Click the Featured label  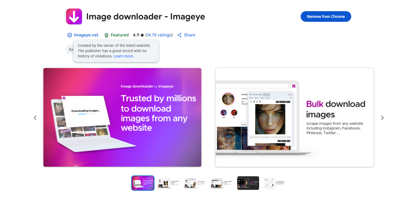click(x=120, y=35)
